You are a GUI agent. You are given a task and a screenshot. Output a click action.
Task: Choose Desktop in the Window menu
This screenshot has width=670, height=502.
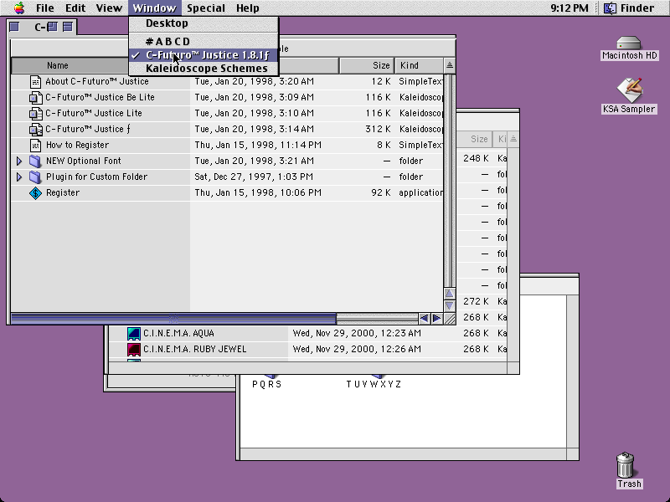point(204,23)
